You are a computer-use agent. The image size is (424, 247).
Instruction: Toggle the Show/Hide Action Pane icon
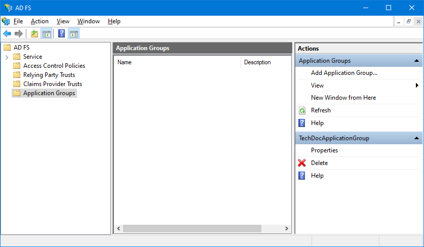click(x=74, y=34)
